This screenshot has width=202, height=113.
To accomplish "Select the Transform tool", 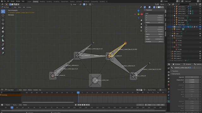I will [x=3, y=32].
